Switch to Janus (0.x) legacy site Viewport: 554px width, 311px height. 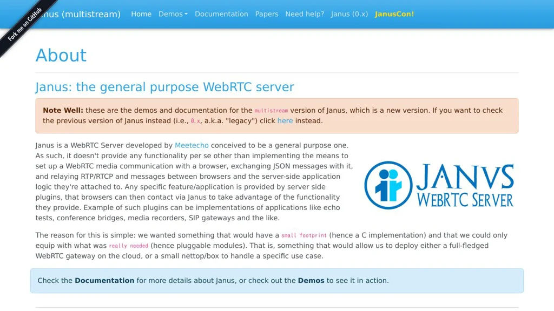tap(349, 14)
